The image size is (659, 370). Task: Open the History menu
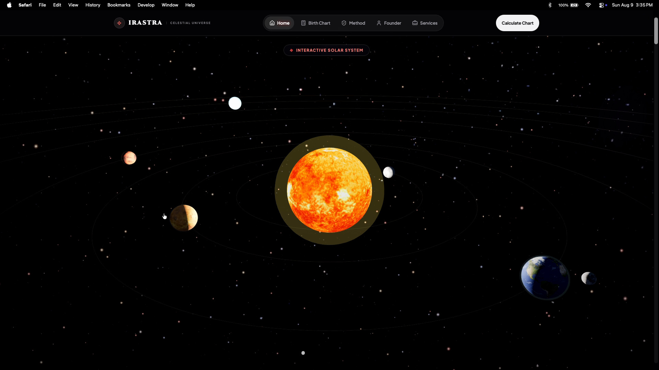pyautogui.click(x=93, y=5)
